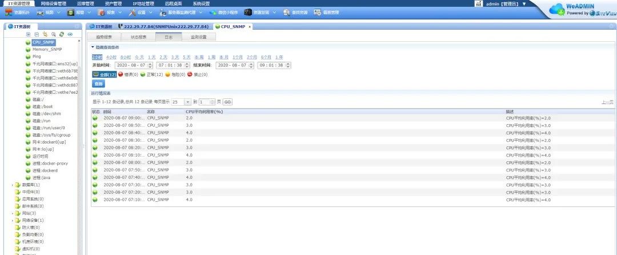Filter by 全部(12) status
617x255 pixels.
coord(105,74)
